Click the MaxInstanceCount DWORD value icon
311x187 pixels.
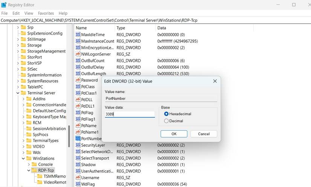(x=78, y=41)
